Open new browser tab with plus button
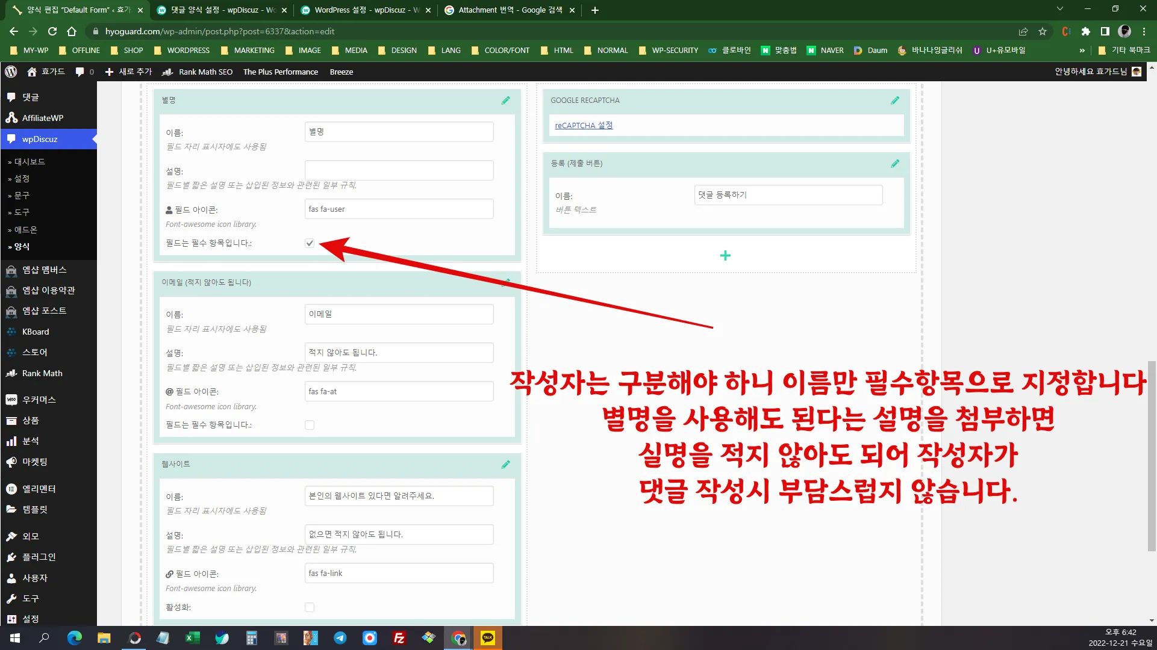 click(595, 10)
